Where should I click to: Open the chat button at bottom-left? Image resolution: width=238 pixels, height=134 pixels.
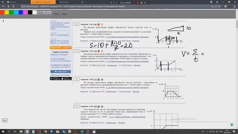[5, 121]
